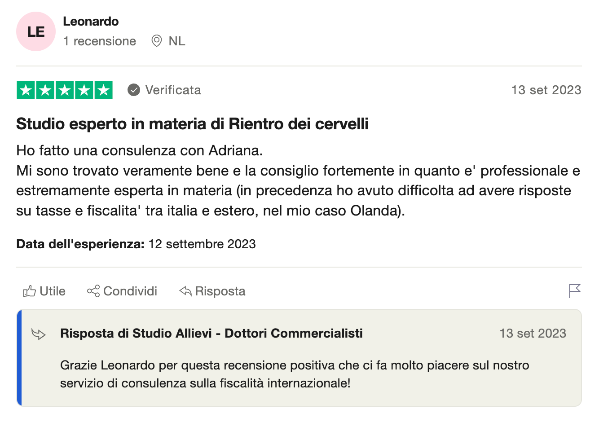This screenshot has width=599, height=422.
Task: Open Leonardo's reviewer profile name
Action: tap(91, 21)
